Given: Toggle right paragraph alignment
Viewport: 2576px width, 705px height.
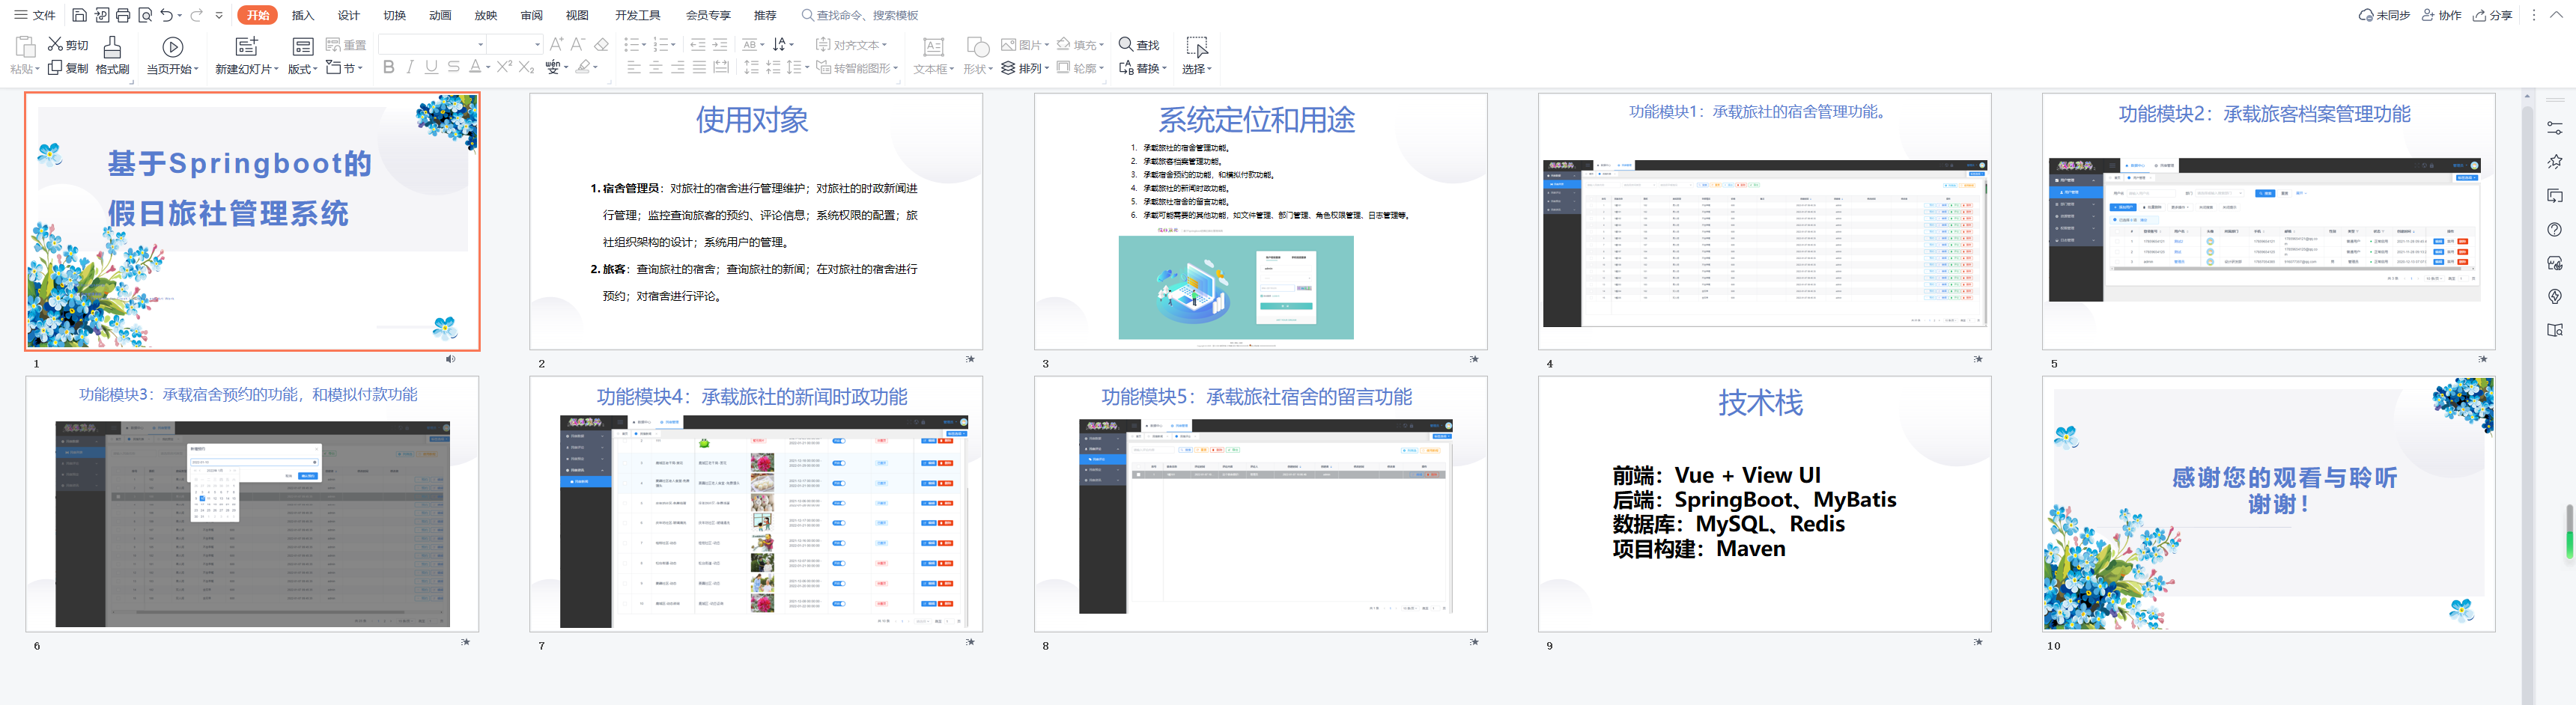Looking at the screenshot, I should tap(678, 67).
